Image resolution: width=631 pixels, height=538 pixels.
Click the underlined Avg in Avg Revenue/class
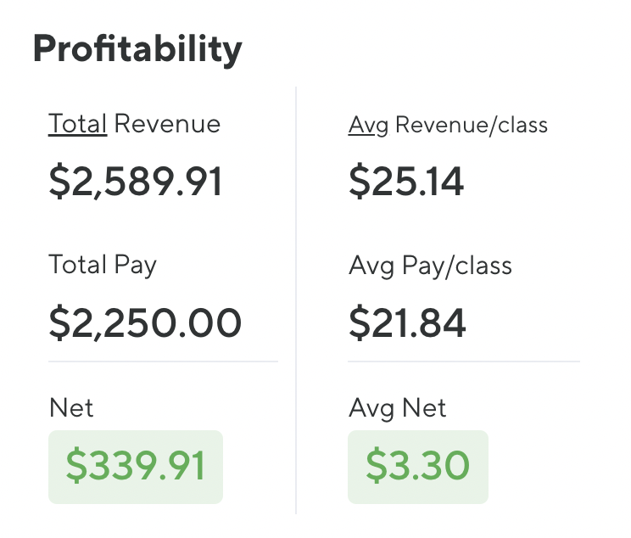(x=367, y=126)
